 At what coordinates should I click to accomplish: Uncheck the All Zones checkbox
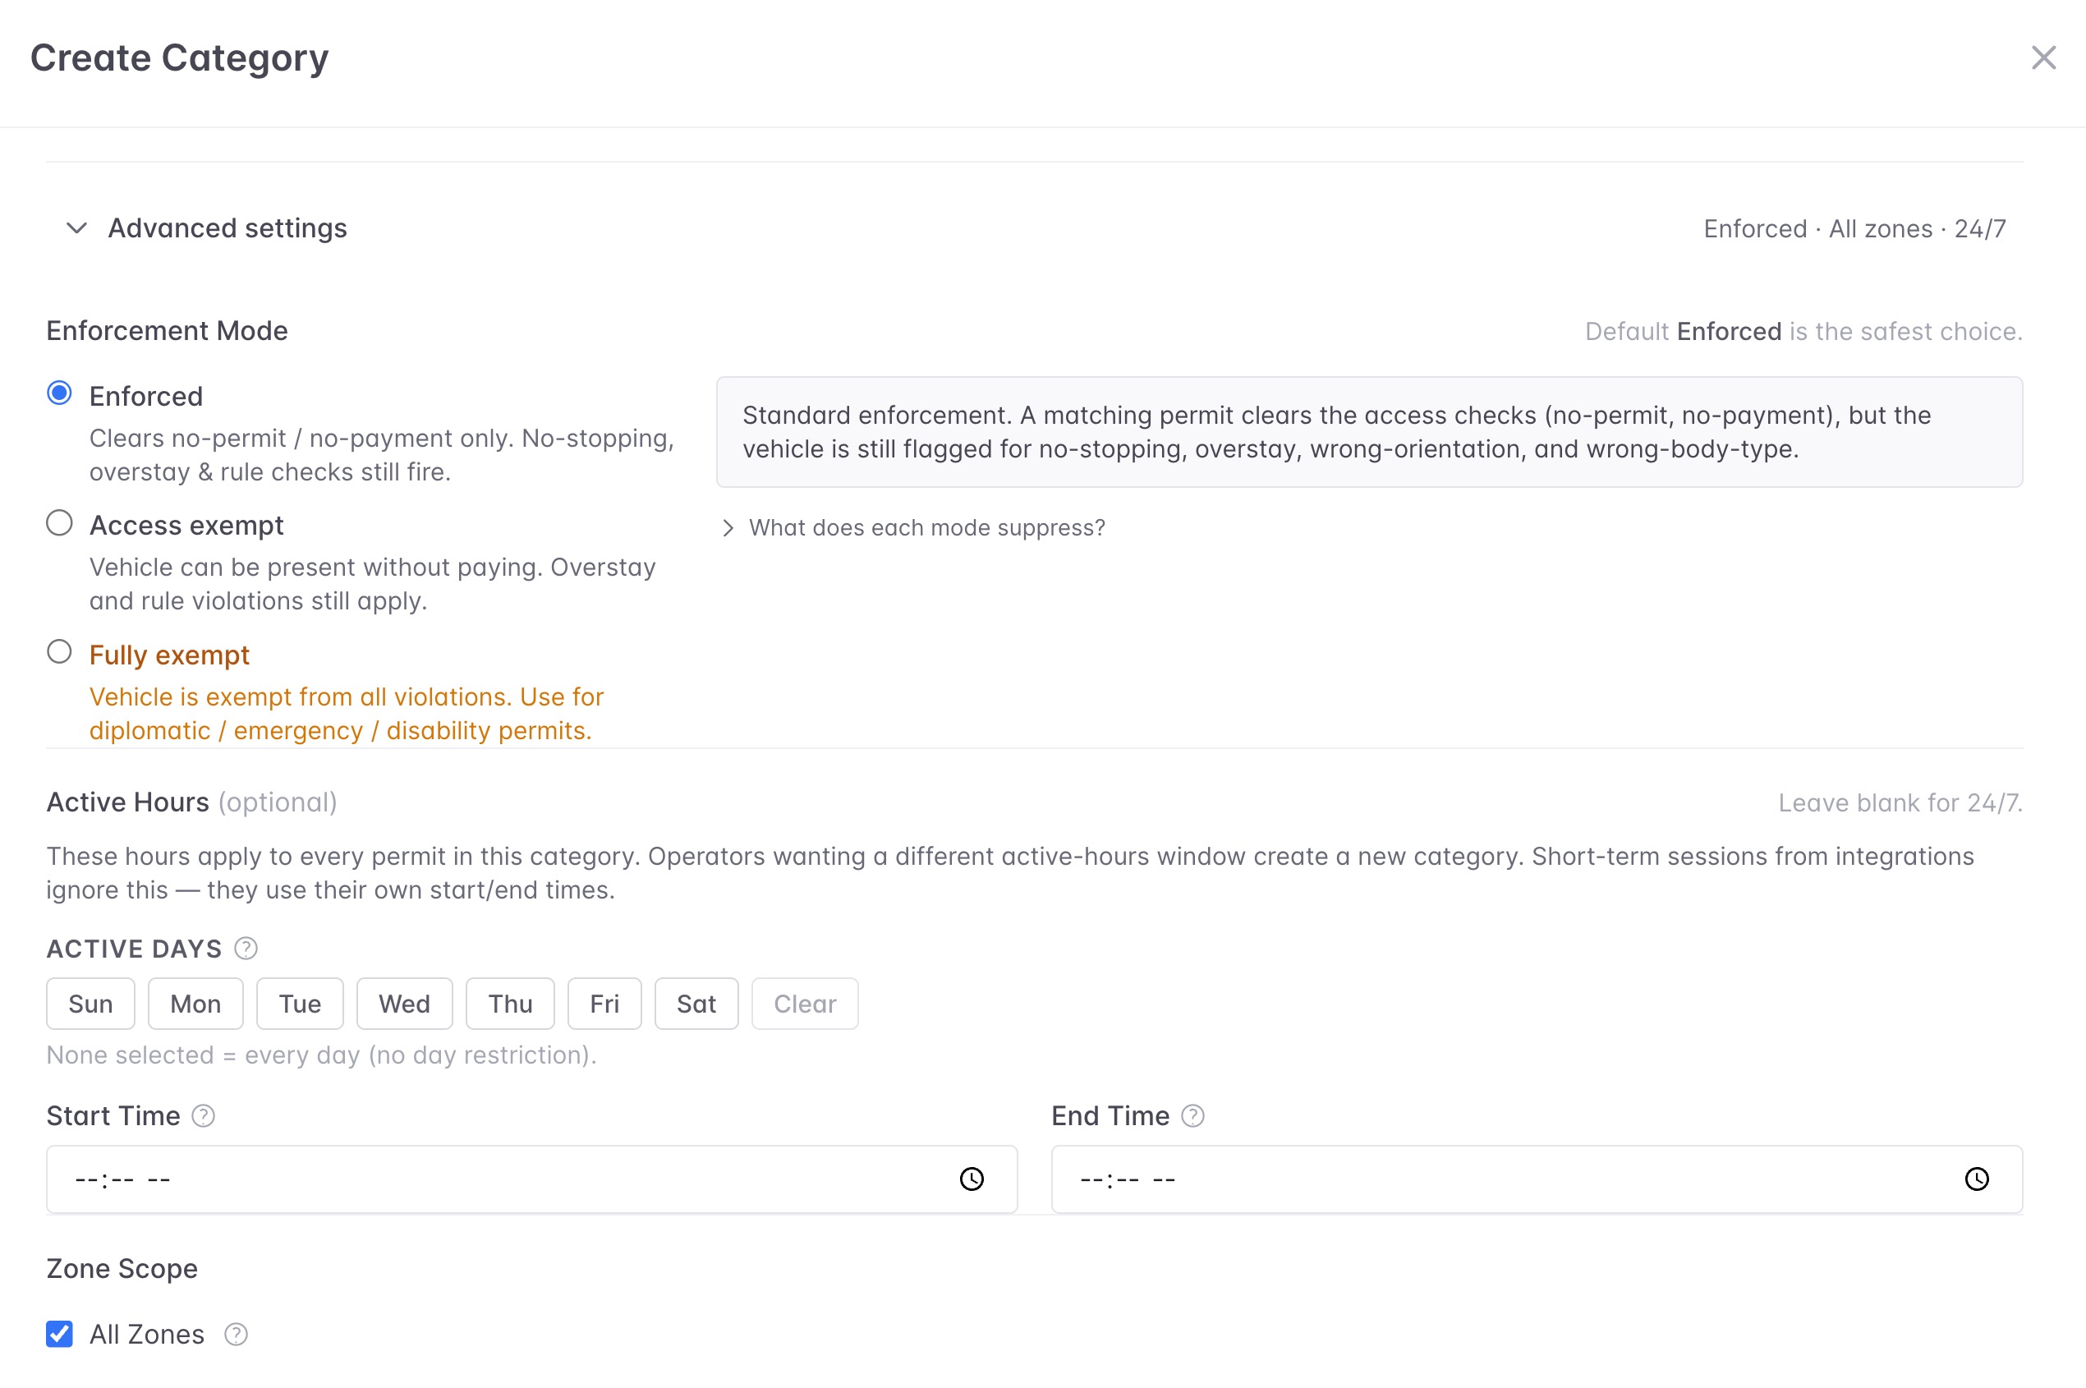[x=59, y=1334]
